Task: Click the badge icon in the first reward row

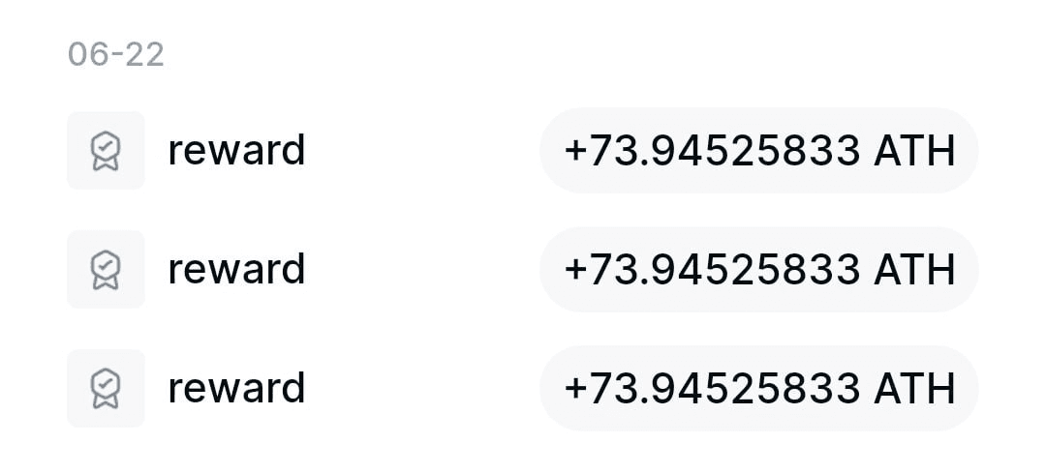Action: [106, 151]
